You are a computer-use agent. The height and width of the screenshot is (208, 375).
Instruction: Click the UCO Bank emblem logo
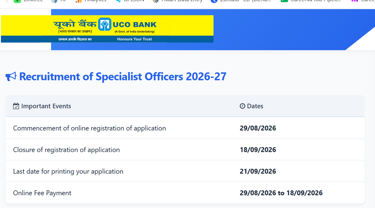click(104, 24)
